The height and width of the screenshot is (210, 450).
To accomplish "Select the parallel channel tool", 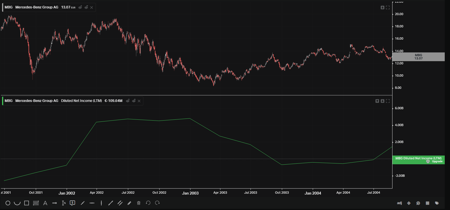I will tap(120, 203).
